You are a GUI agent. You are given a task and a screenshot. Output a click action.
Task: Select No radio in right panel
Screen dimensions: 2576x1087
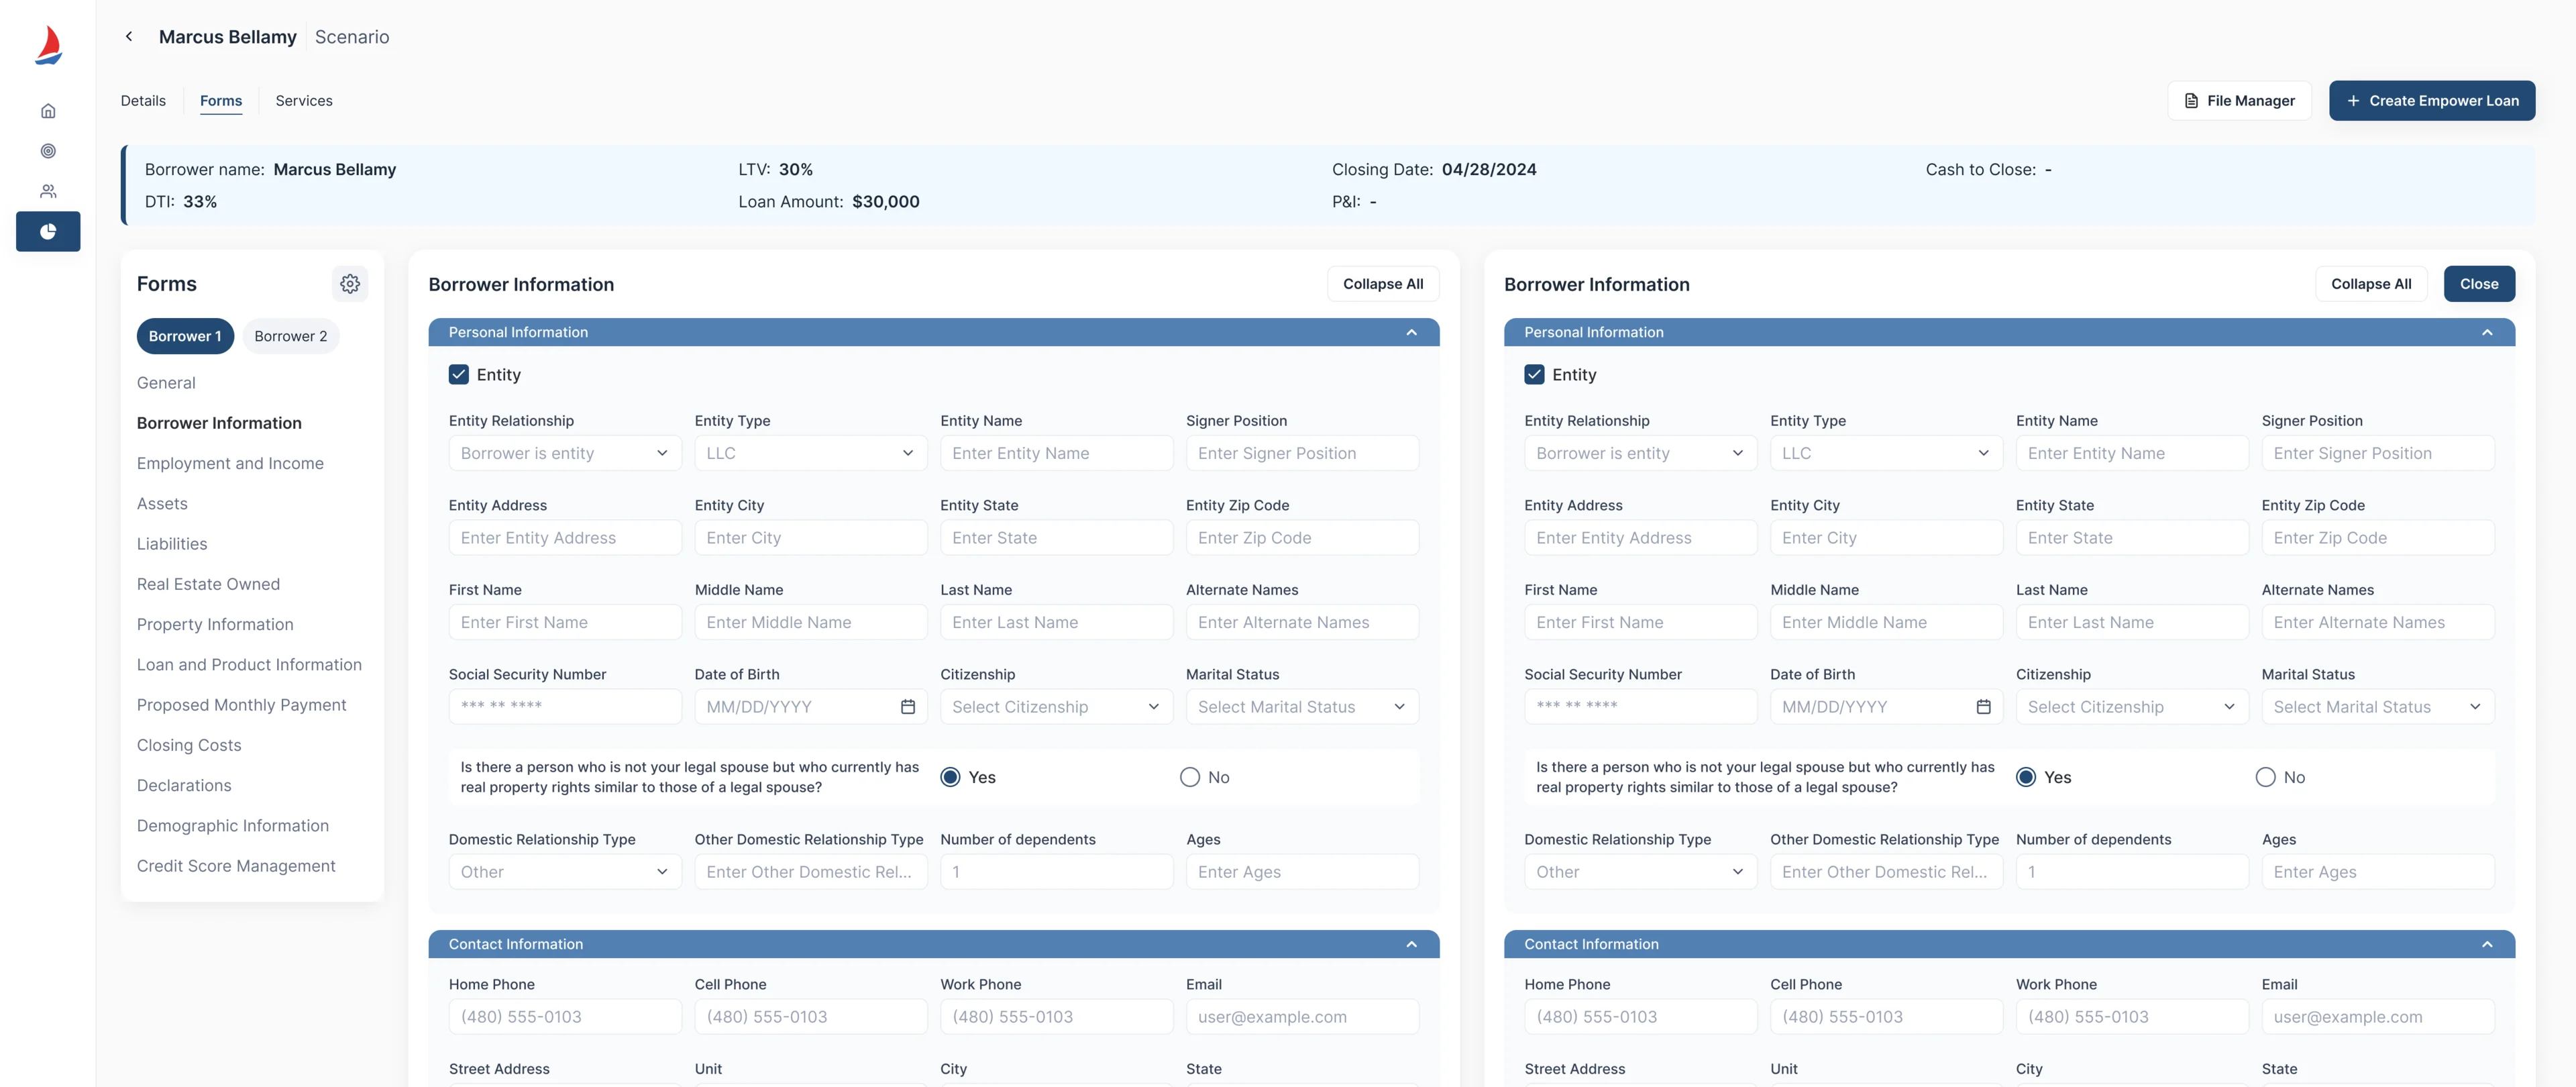click(x=2265, y=778)
